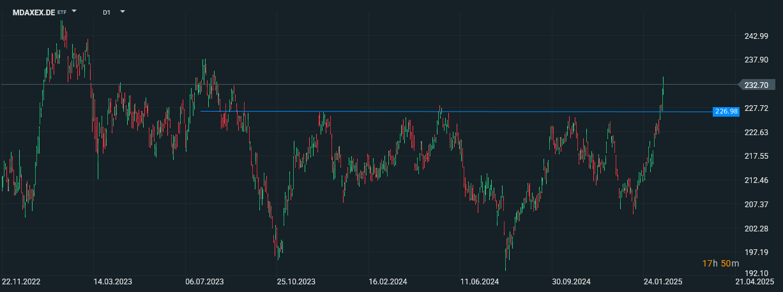Click the 227.72 price axis label

pos(756,108)
